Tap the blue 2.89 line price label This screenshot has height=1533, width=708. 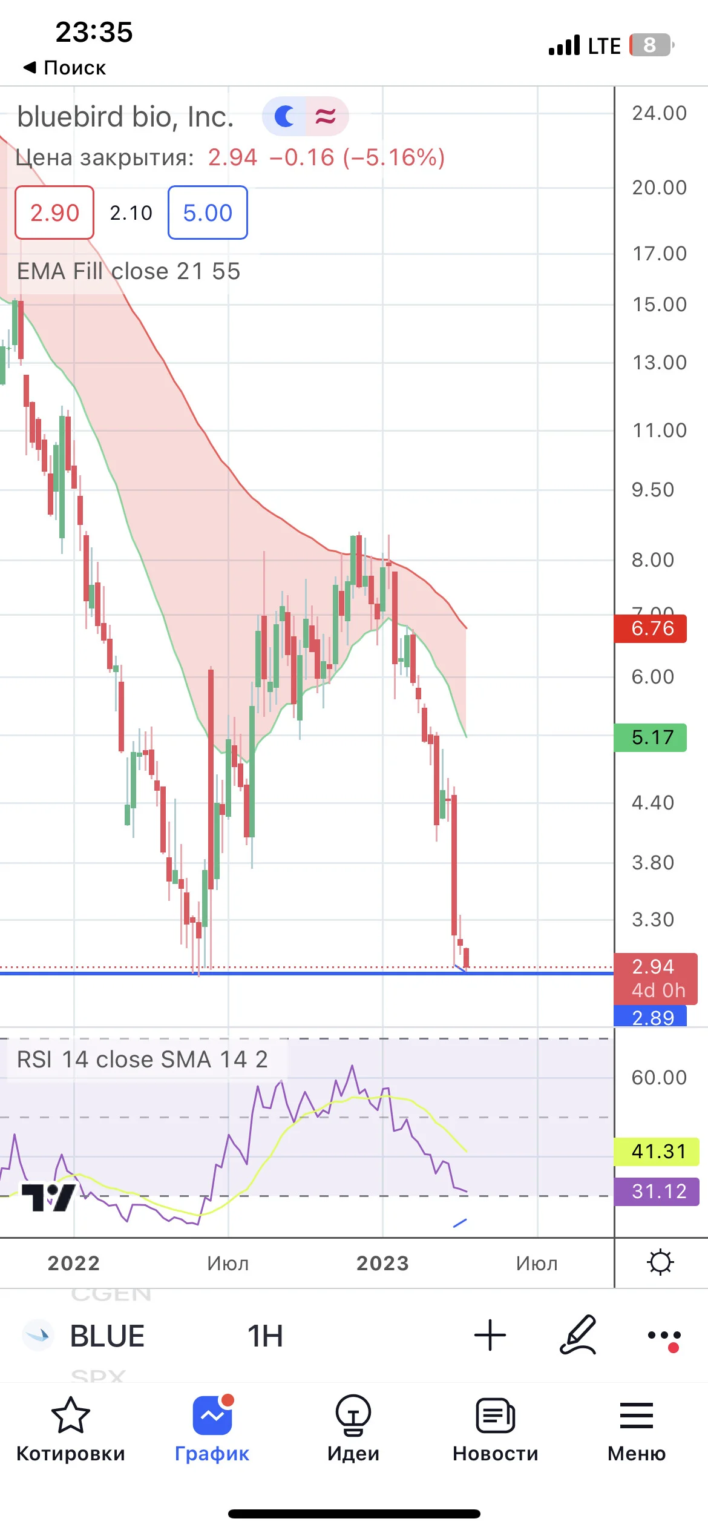(651, 1017)
